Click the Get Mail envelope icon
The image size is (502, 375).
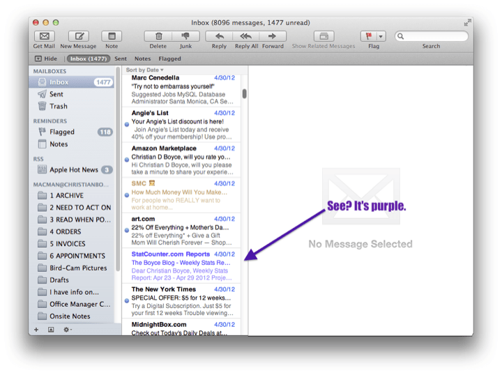(44, 36)
